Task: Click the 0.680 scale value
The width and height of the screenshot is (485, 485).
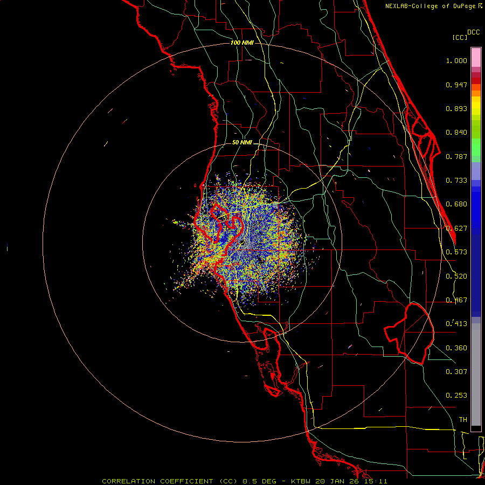Action: pos(456,204)
